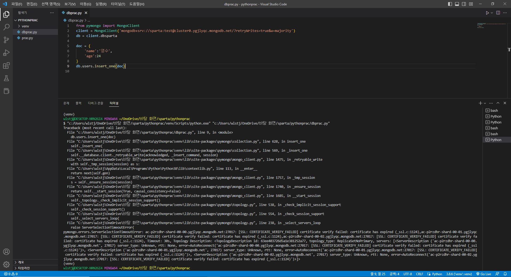
Task: Customize layout icon in title bar
Action: point(471,4)
